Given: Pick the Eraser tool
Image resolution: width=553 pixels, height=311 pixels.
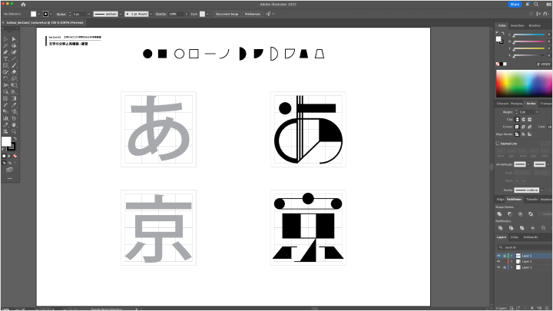Looking at the screenshot, I should 14,72.
